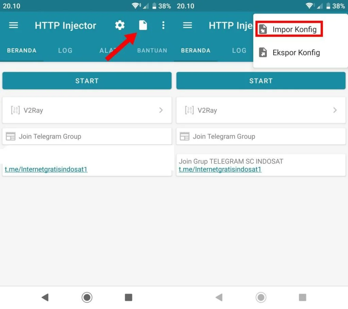
Task: Tap battery indicator in right status bar
Action: coord(335,6)
